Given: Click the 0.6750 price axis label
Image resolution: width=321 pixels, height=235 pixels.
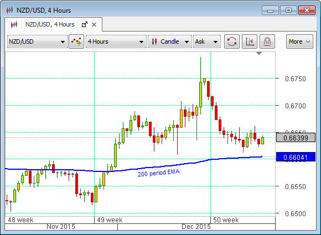Looking at the screenshot, I should point(296,79).
